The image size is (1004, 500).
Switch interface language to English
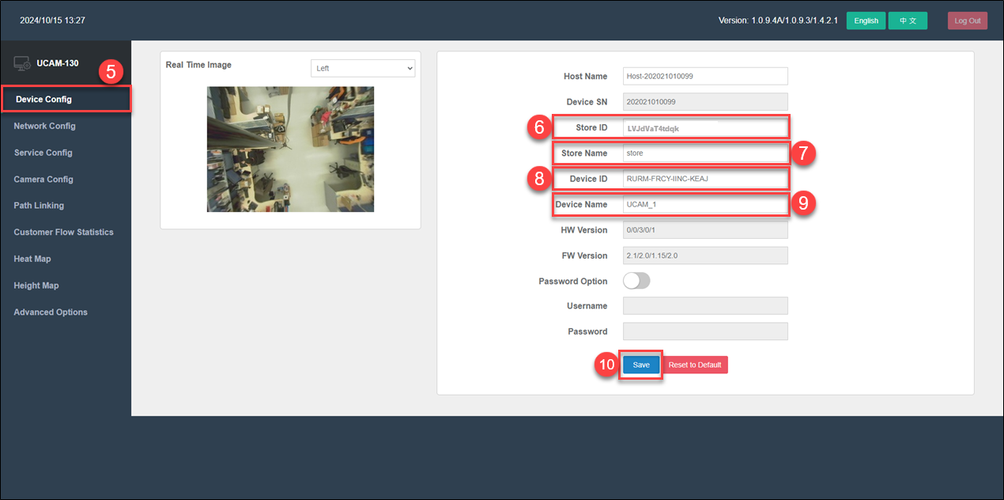click(866, 21)
